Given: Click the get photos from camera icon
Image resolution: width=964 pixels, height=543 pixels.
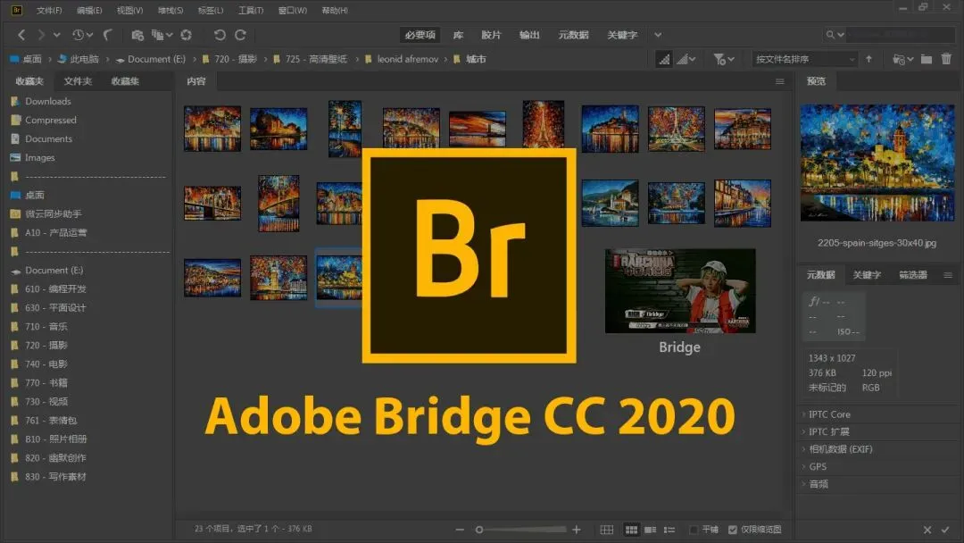Looking at the screenshot, I should [x=137, y=35].
